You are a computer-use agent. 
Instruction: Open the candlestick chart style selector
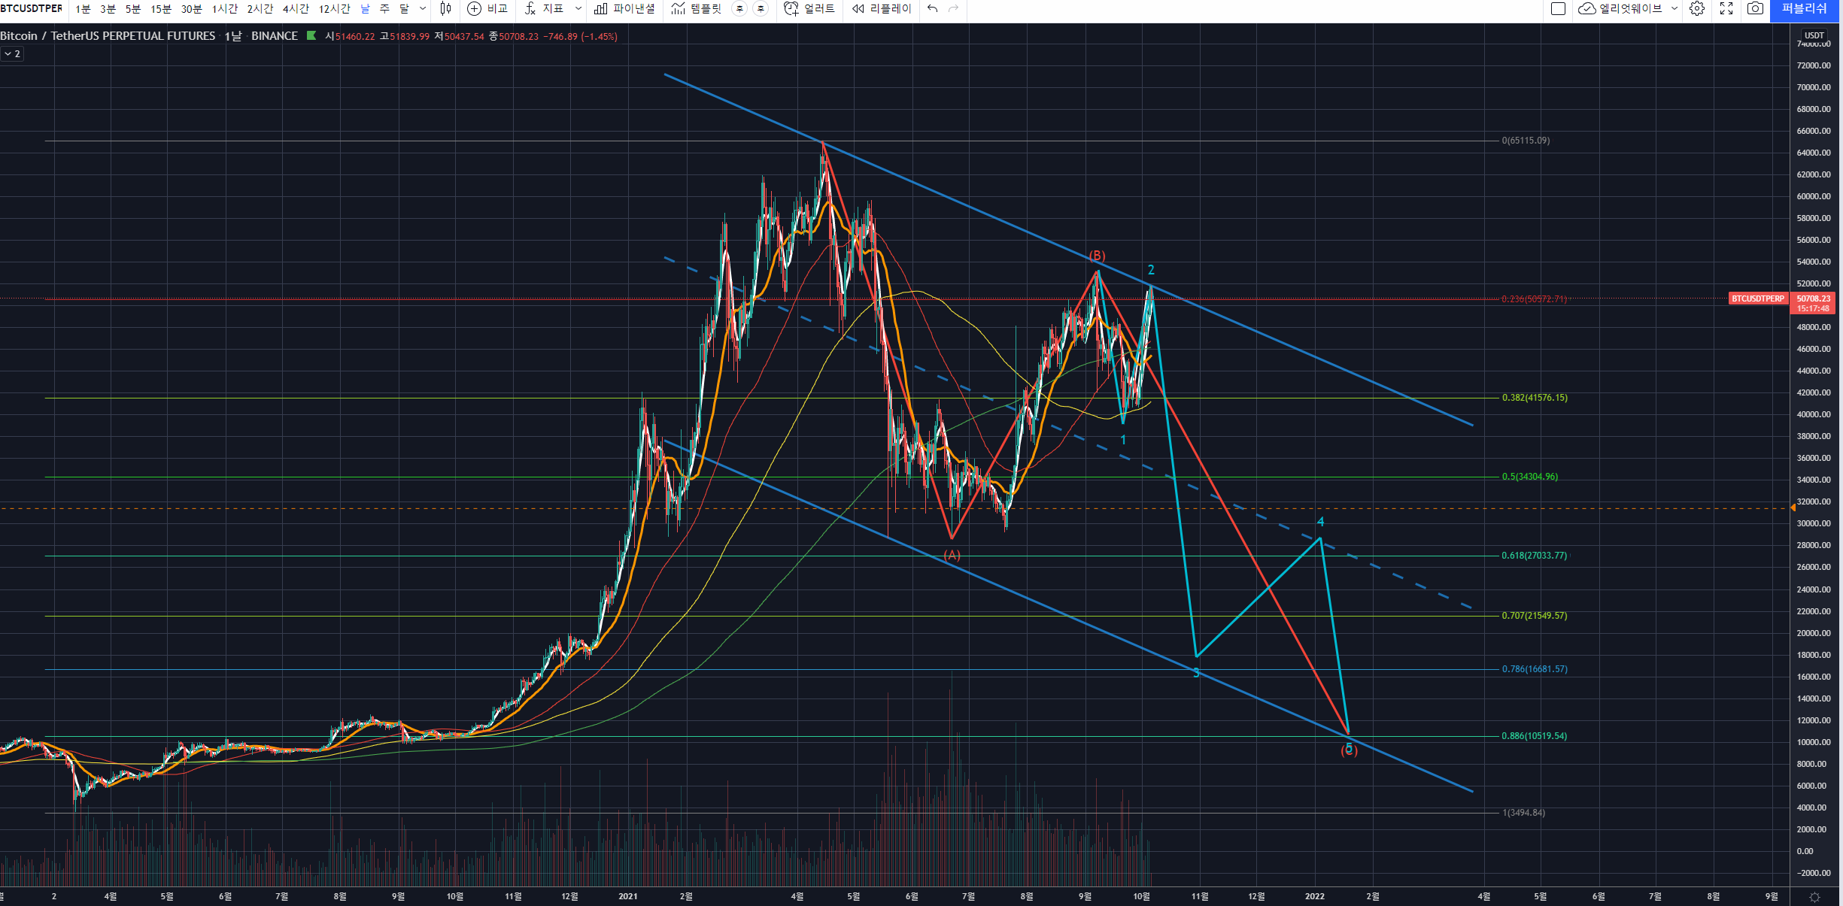pos(445,9)
